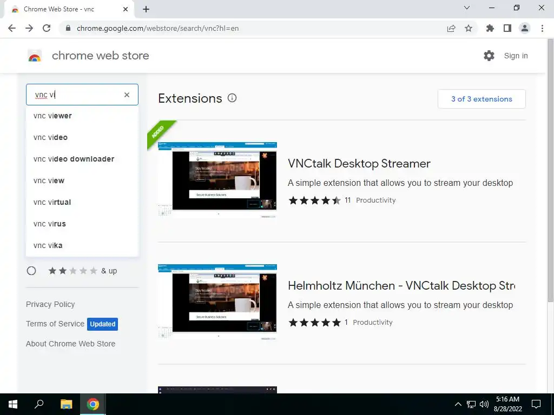Click VNCtalk Desktop Streamer star rating
Screen dimensions: 554x415
314,200
